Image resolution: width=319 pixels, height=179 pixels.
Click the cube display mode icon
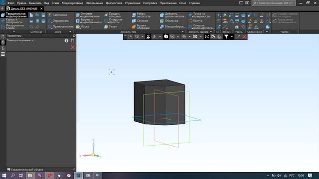pos(166,36)
